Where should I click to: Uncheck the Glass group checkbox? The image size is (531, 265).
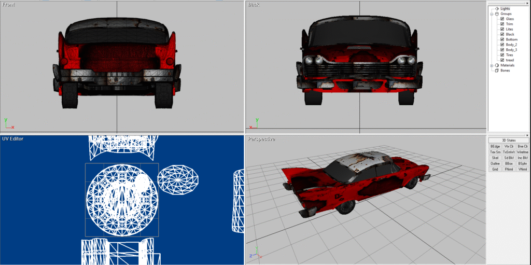(x=502, y=19)
